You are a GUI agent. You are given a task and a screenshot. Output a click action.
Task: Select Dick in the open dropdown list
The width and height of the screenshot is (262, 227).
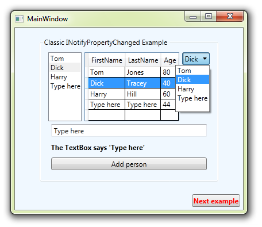192,79
